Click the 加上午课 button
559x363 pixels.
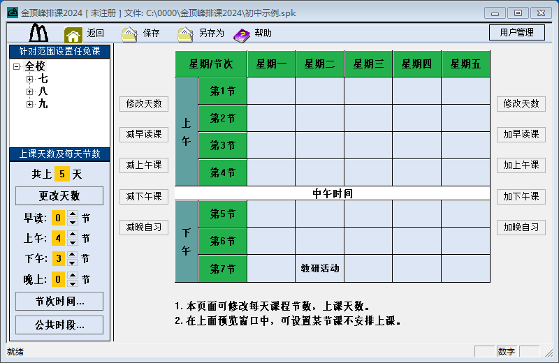coord(521,165)
